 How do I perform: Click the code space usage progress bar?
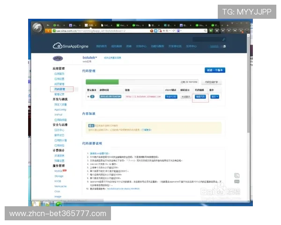(142, 82)
